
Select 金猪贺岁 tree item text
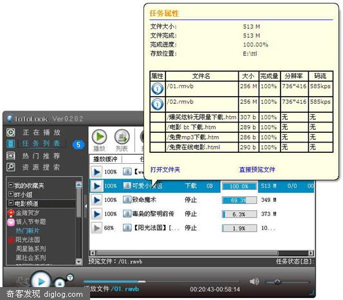28,213
